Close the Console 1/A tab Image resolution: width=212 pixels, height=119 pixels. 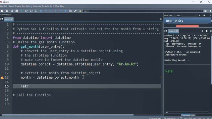[177, 31]
